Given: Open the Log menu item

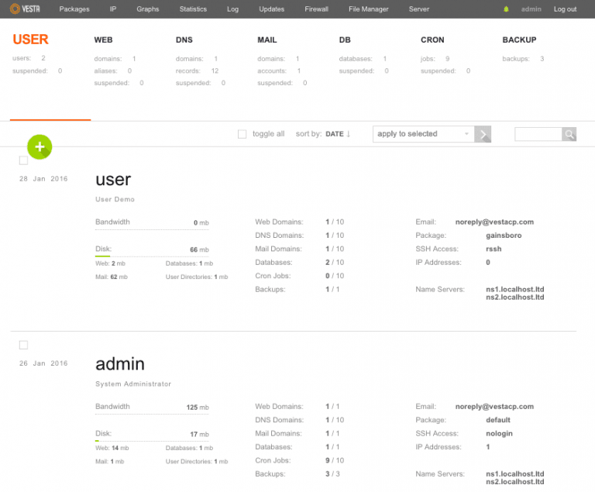Looking at the screenshot, I should coord(232,9).
